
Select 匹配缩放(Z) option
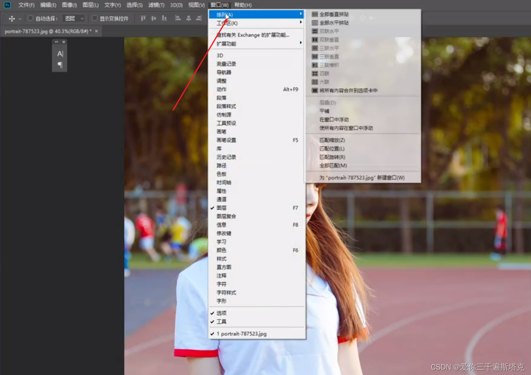[x=362, y=140]
